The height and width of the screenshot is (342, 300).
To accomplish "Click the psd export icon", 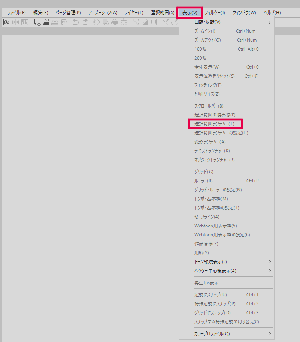I will [x=64, y=22].
